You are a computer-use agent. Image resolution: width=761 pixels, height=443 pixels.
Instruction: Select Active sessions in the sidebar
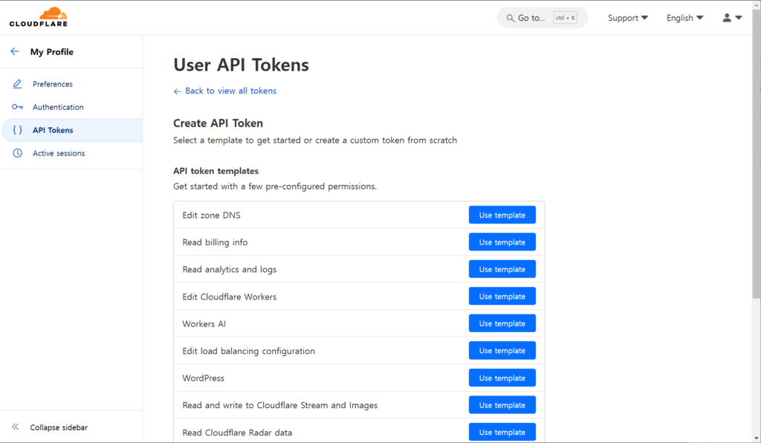(x=59, y=153)
